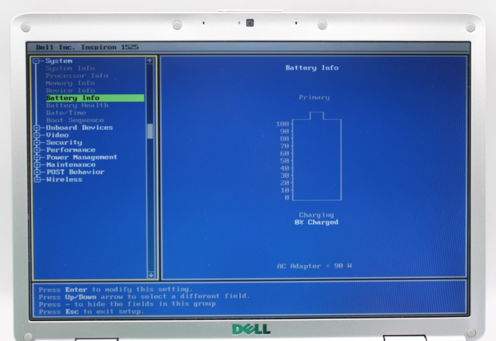The height and width of the screenshot is (341, 496).
Task: Click the 'Charging' status text
Action: pos(316,215)
